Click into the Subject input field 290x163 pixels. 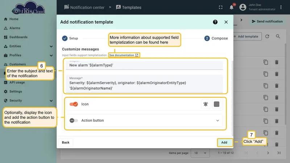[x=144, y=65]
